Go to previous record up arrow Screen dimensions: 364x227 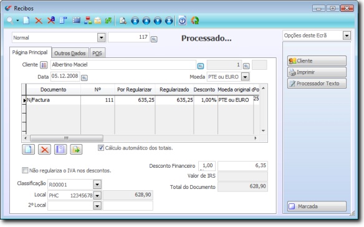click(x=146, y=21)
